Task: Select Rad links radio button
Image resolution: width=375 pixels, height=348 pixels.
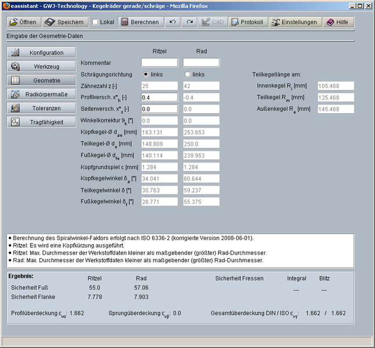Action: pos(187,74)
